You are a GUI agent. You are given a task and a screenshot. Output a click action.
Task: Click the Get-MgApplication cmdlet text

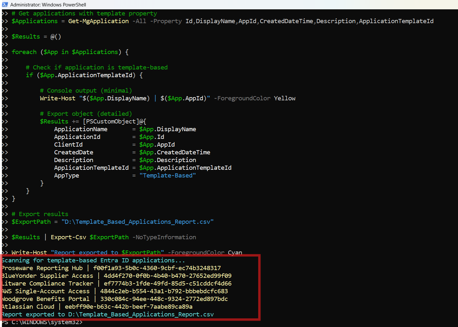(98, 21)
